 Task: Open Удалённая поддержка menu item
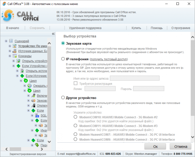[x=85, y=28]
